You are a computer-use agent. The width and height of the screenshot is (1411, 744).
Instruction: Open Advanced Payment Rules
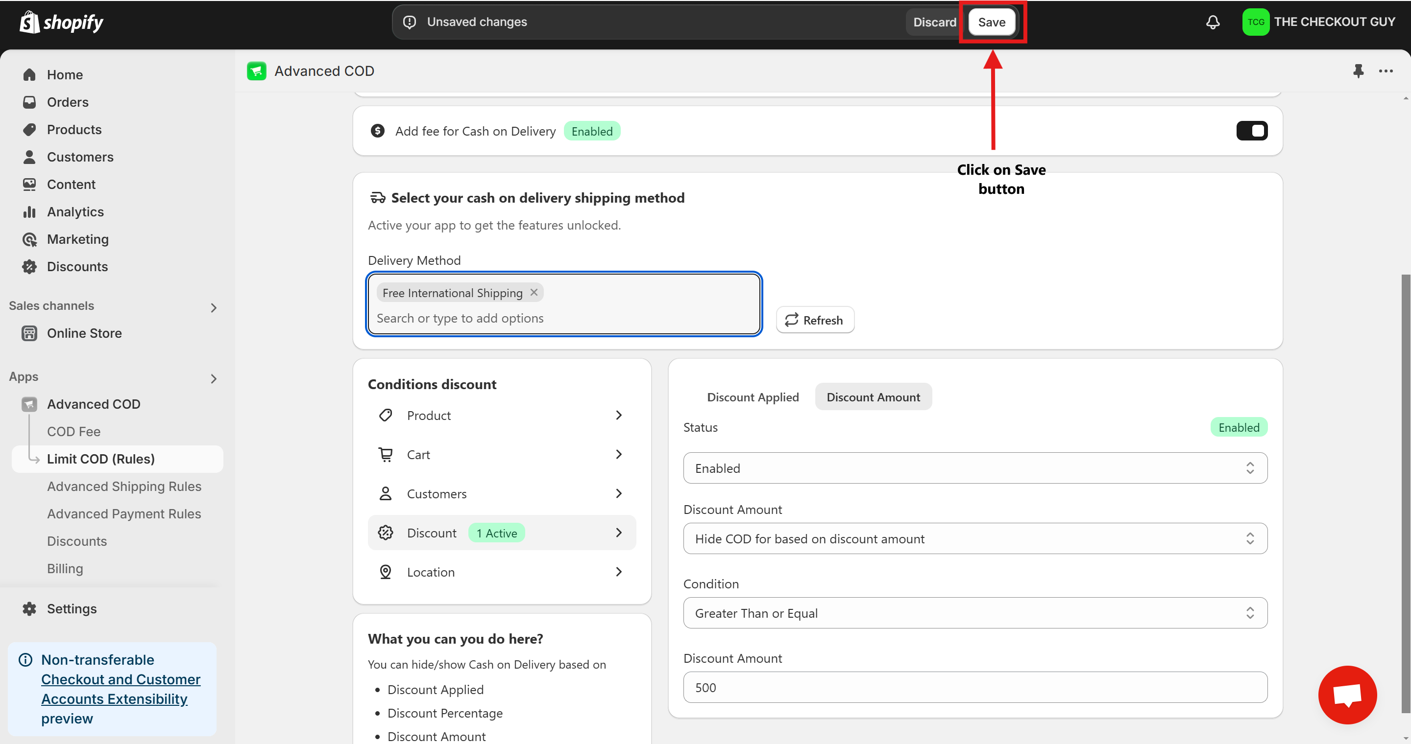click(124, 513)
